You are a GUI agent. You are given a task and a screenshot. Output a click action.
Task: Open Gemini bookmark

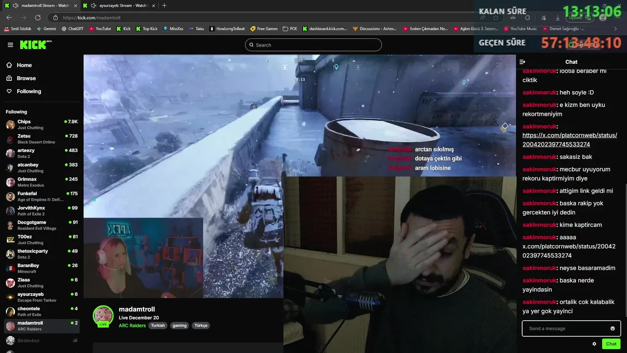46,29
